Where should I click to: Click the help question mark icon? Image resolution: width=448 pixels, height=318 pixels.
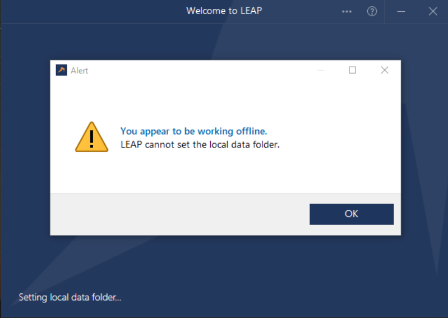coord(372,11)
